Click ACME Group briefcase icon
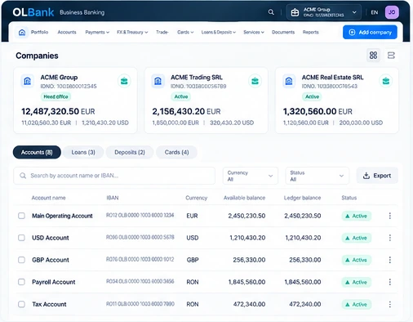413x322 pixels. point(124,81)
